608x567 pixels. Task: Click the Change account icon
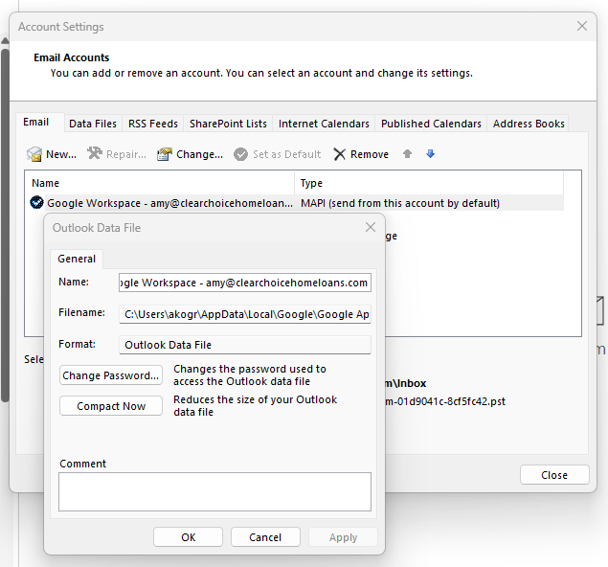point(165,154)
